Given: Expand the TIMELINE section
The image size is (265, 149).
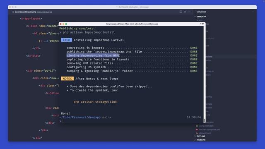Looking at the screenshot, I should click(x=201, y=140).
